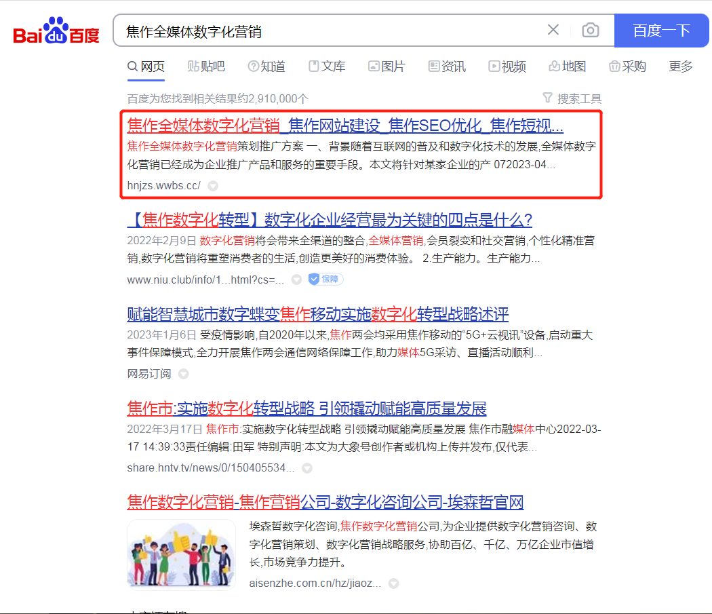Viewport: 712px width, 614px height.
Task: Click the 网易订阅 source label
Action: [x=149, y=374]
